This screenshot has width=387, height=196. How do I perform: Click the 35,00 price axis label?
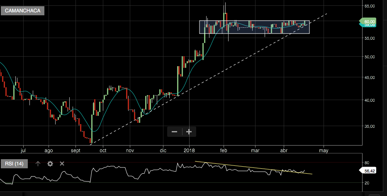pos(370,126)
